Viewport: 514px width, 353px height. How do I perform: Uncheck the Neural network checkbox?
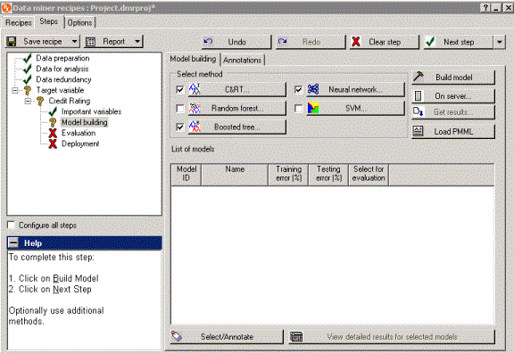(x=298, y=89)
